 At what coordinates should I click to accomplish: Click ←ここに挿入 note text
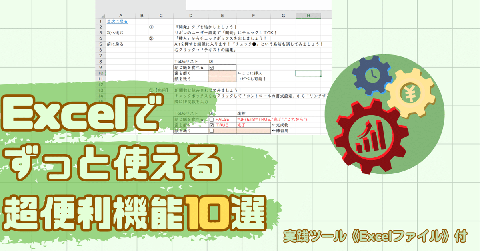click(250, 73)
